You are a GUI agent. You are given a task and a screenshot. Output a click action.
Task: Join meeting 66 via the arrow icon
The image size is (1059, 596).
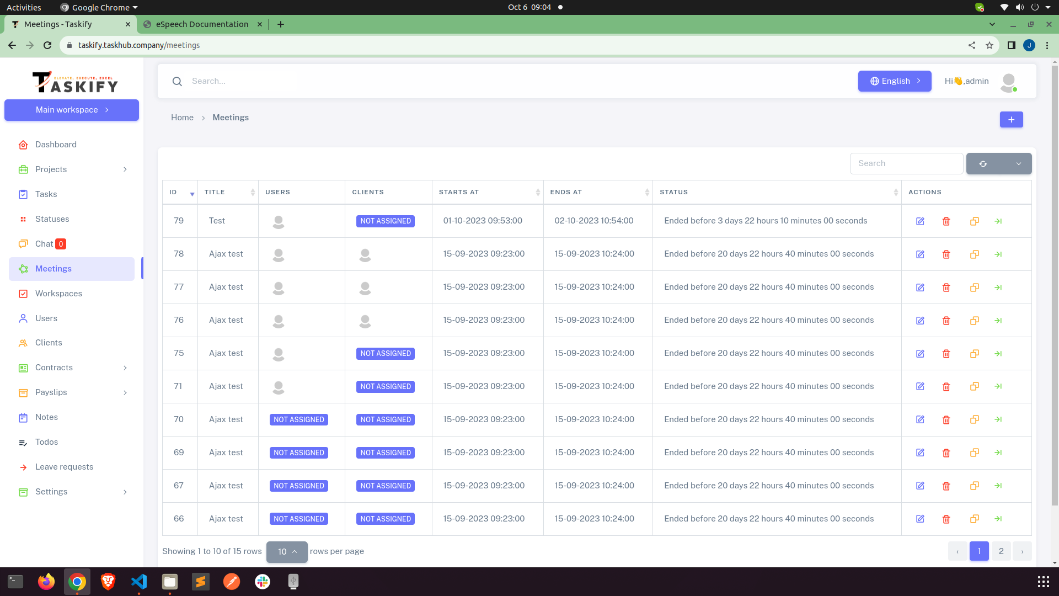(x=998, y=519)
